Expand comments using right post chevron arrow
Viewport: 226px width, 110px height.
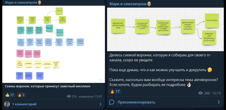coord(219,102)
